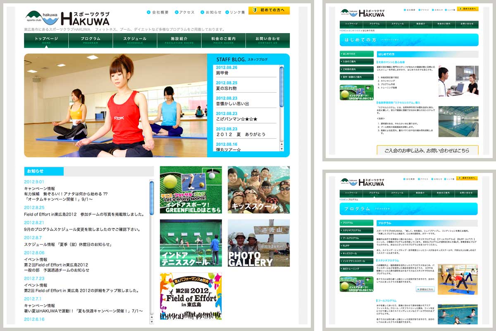
Task: Click the beginner mark icon on 初めての方へ button
Action: click(255, 10)
